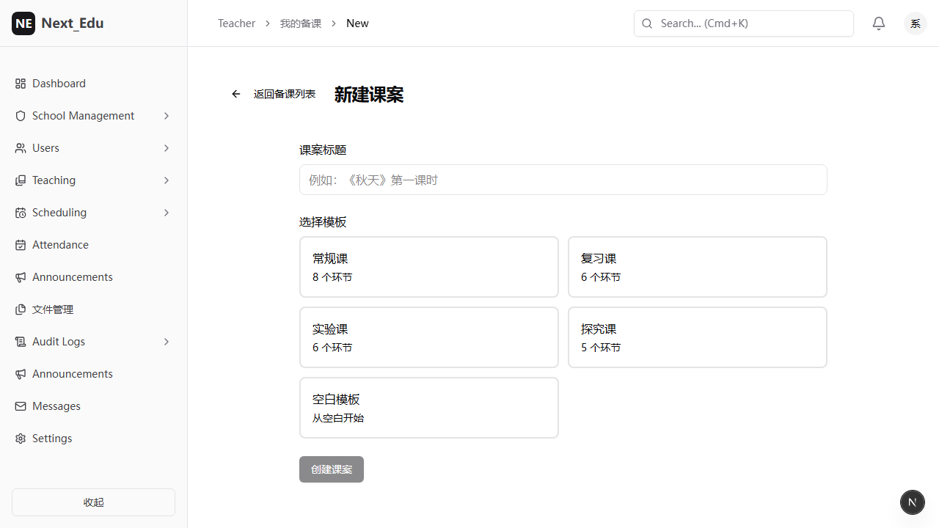
Task: Focus the Search (Cmd+K) box
Action: (x=744, y=23)
